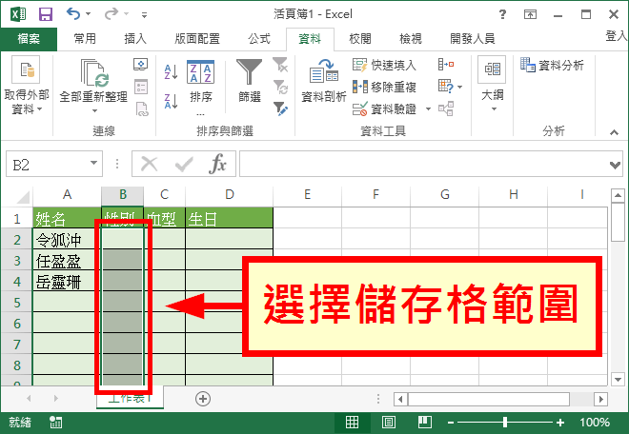Click into the formula bar input
The width and height of the screenshot is (629, 434).
coord(423,164)
